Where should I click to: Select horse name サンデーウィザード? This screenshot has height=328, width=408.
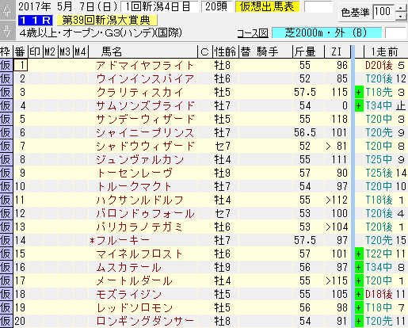(145, 119)
